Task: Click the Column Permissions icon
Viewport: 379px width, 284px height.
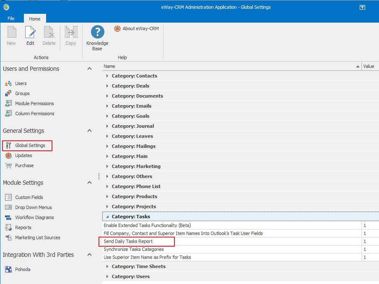Action: (8, 114)
